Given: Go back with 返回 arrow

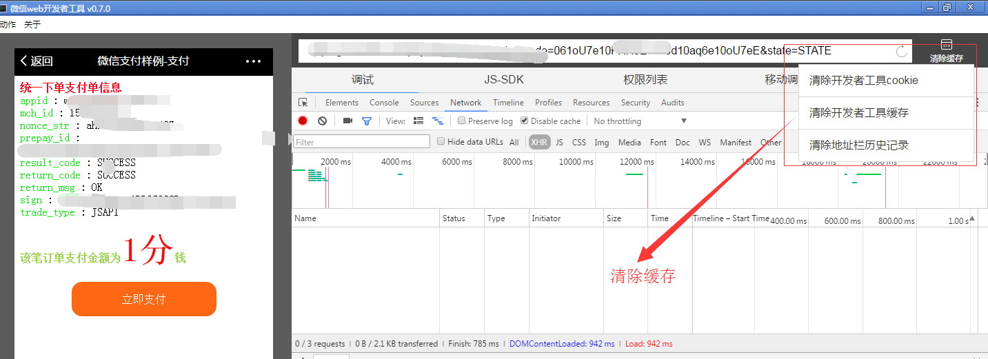Looking at the screenshot, I should tap(37, 61).
